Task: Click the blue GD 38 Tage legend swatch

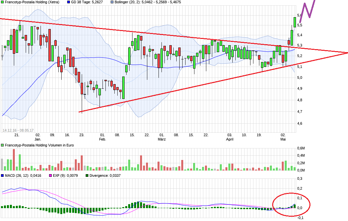Action: pyautogui.click(x=68, y=2)
